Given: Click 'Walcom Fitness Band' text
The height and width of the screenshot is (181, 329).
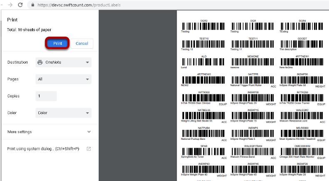Looking at the screenshot, I should [x=242, y=157].
